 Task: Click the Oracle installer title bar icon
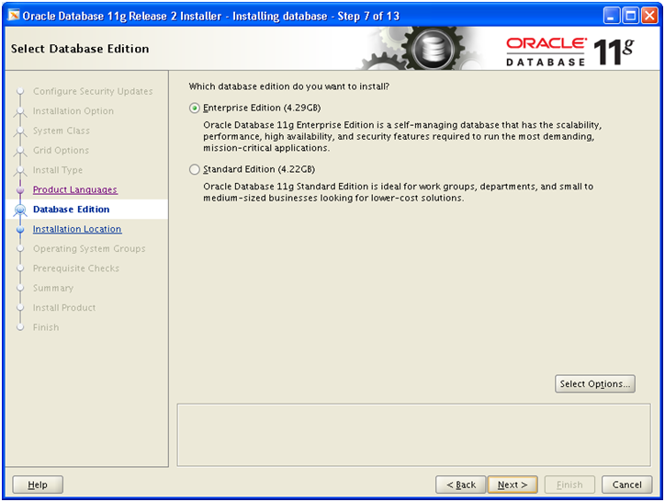pos(14,16)
